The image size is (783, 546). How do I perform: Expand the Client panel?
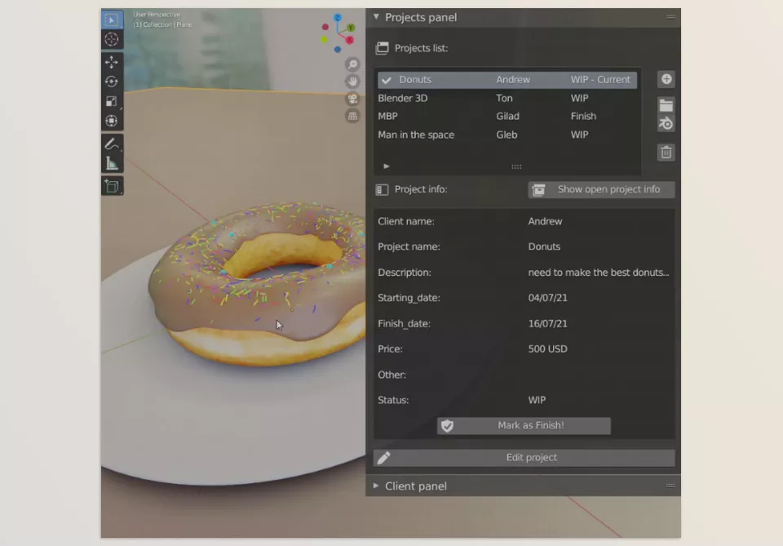[x=374, y=486]
